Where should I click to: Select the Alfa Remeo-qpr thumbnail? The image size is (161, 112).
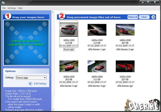[125, 66]
